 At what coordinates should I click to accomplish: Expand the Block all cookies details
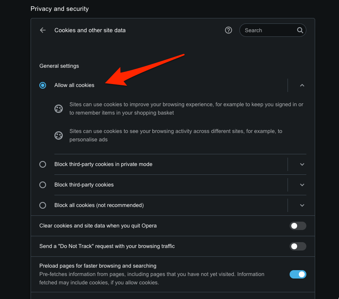[302, 205]
